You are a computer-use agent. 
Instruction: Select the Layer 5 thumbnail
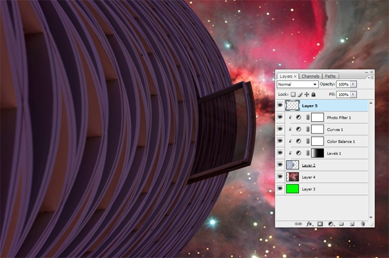click(292, 106)
